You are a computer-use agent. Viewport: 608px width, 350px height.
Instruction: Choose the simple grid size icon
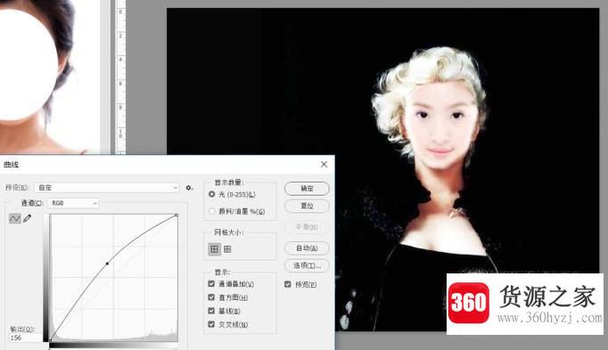[214, 249]
